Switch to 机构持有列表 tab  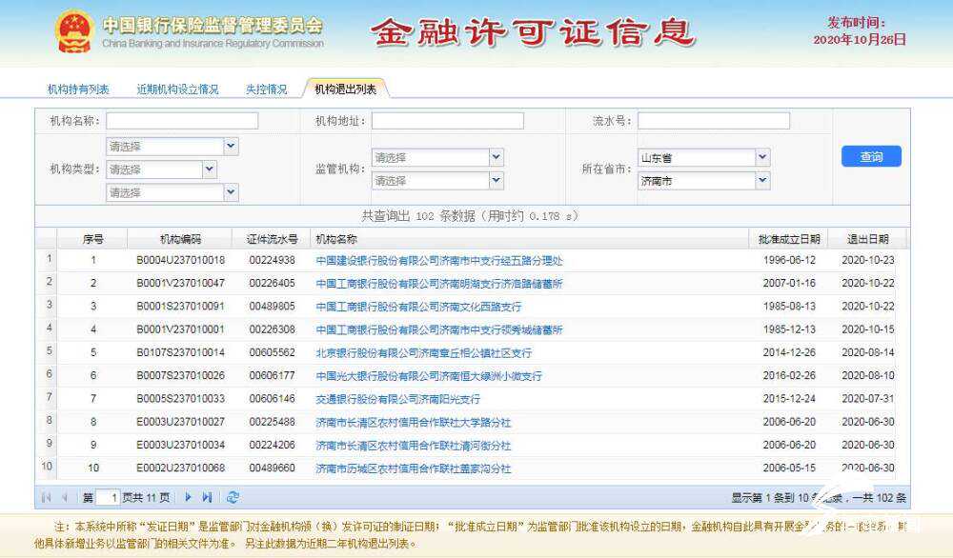(x=78, y=90)
